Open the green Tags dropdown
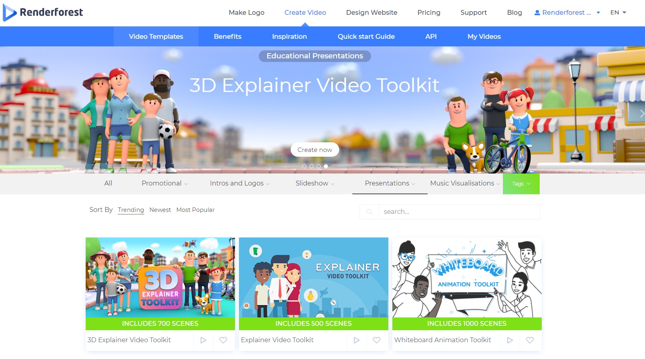This screenshot has width=645, height=359. click(x=521, y=184)
